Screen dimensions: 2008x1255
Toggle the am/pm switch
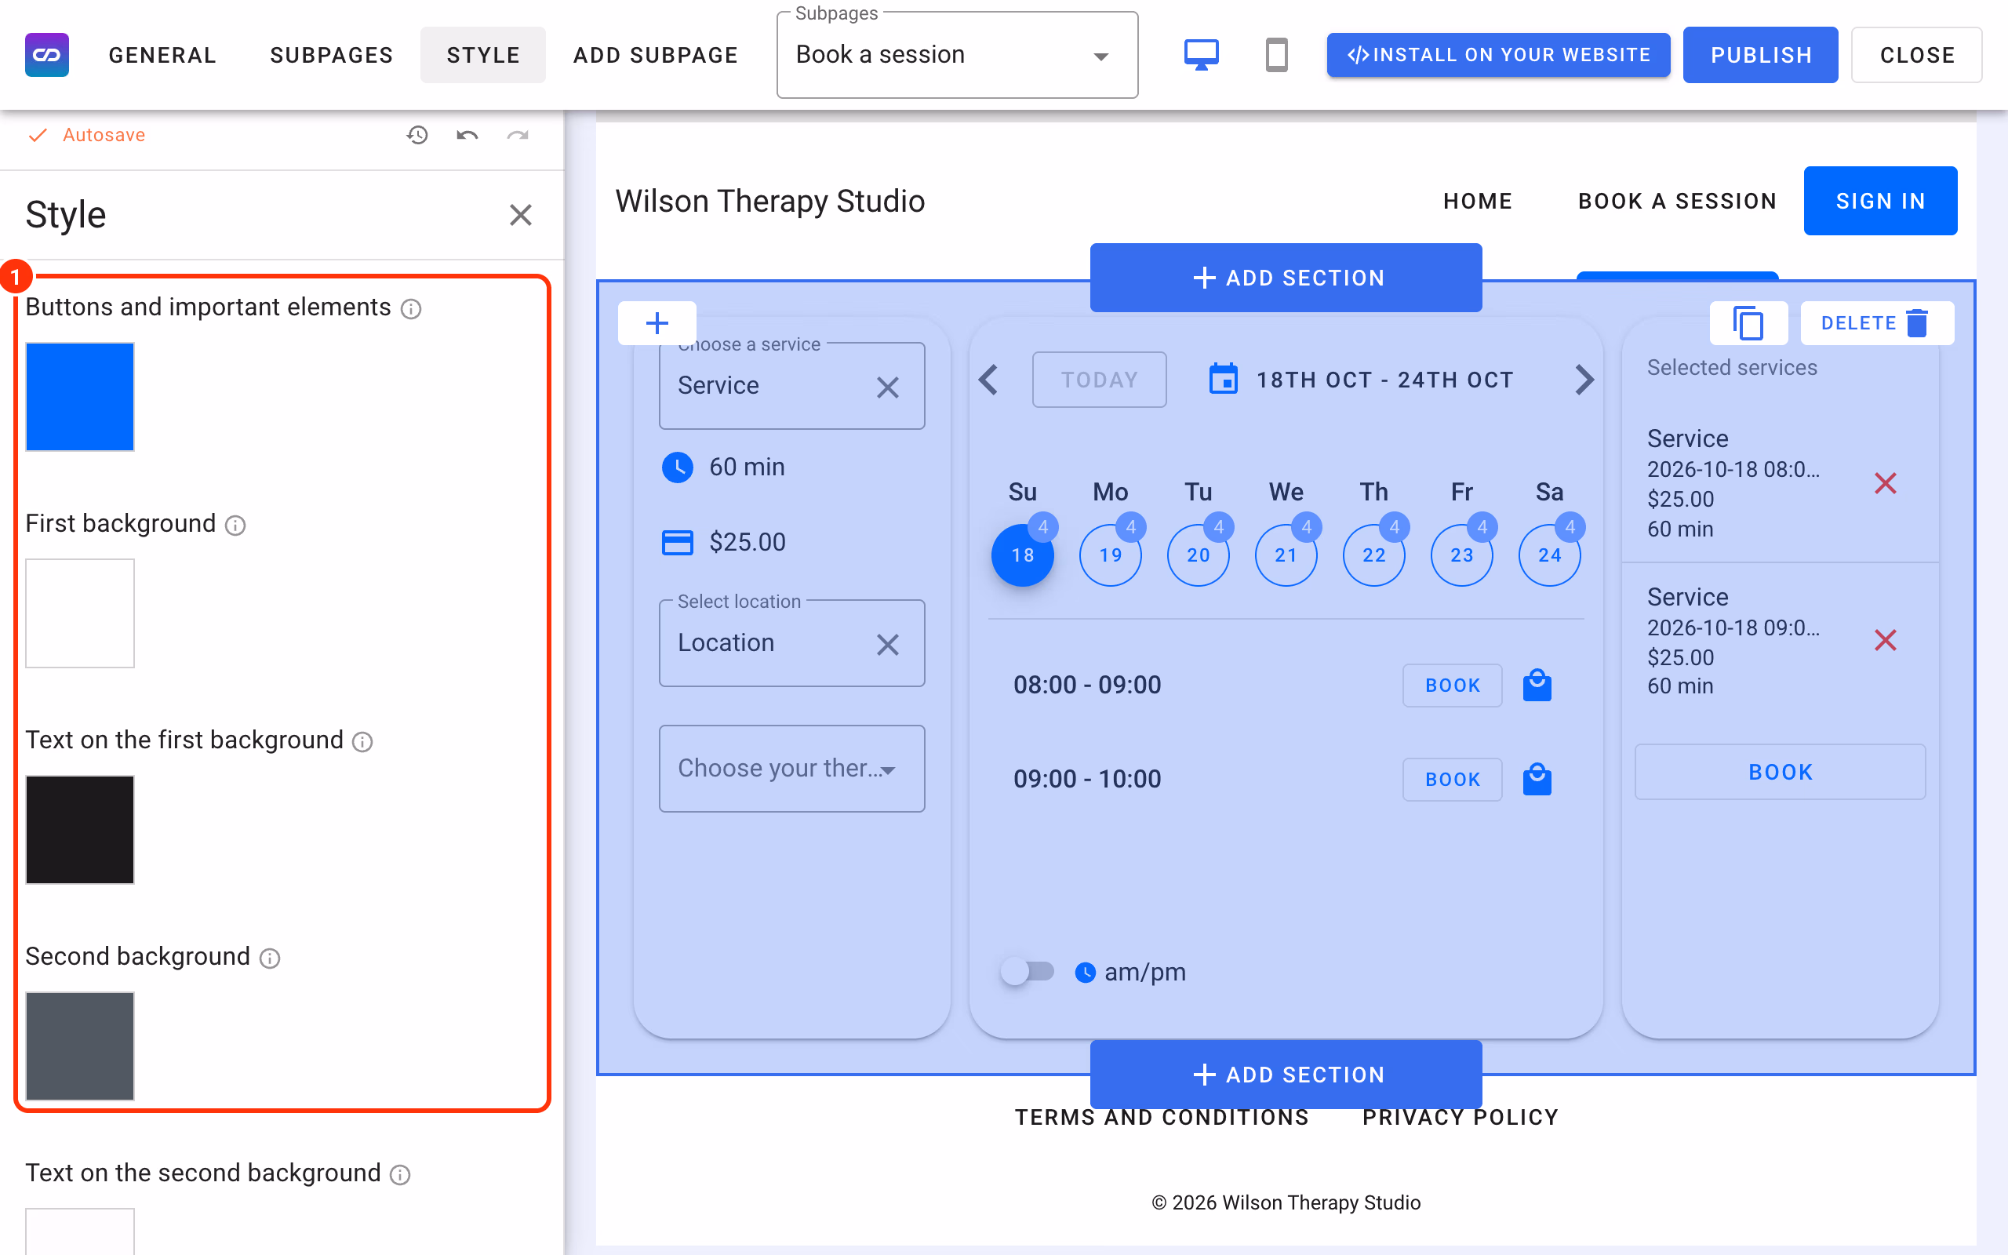1027,971
